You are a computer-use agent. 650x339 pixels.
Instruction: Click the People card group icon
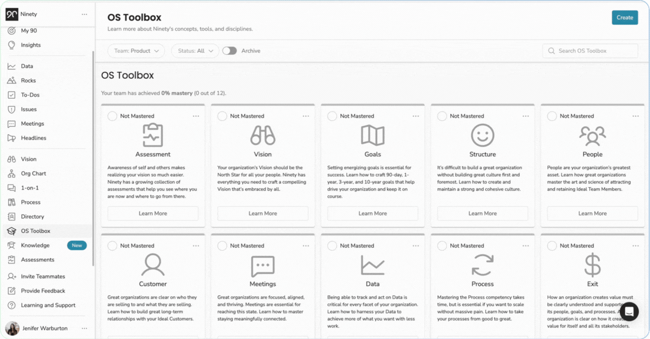592,135
